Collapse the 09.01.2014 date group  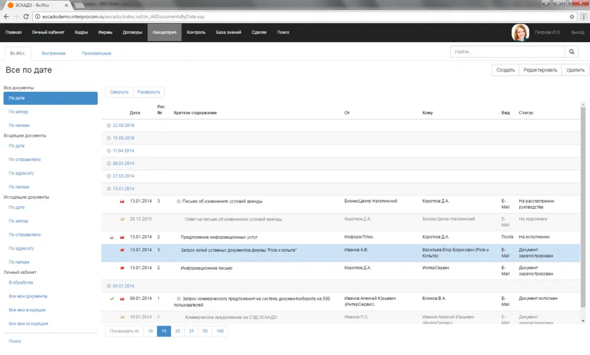pyautogui.click(x=109, y=286)
